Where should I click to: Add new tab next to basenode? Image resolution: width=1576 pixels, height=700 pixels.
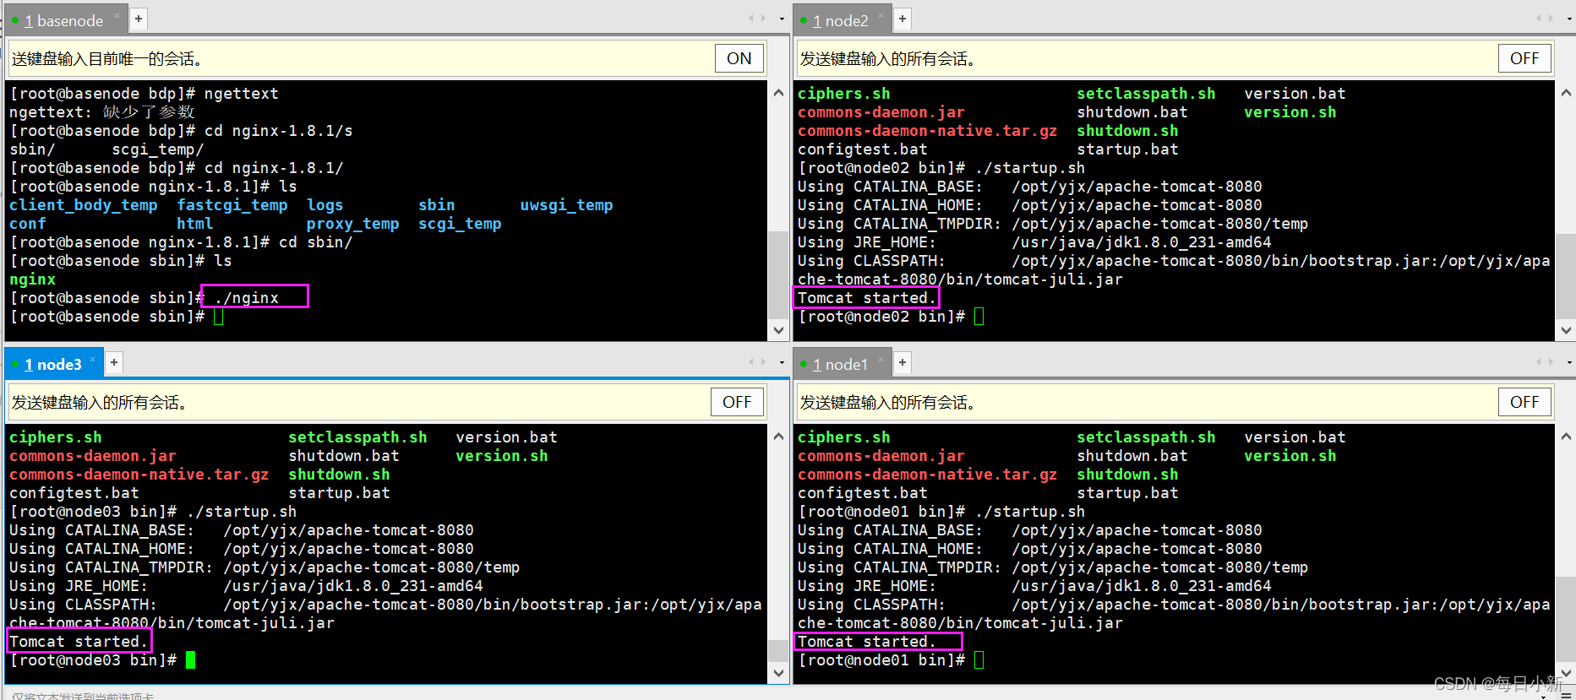[x=139, y=19]
